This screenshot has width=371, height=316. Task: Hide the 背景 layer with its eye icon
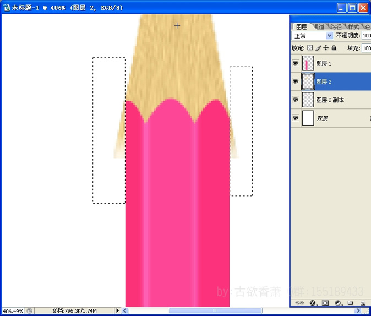(295, 118)
